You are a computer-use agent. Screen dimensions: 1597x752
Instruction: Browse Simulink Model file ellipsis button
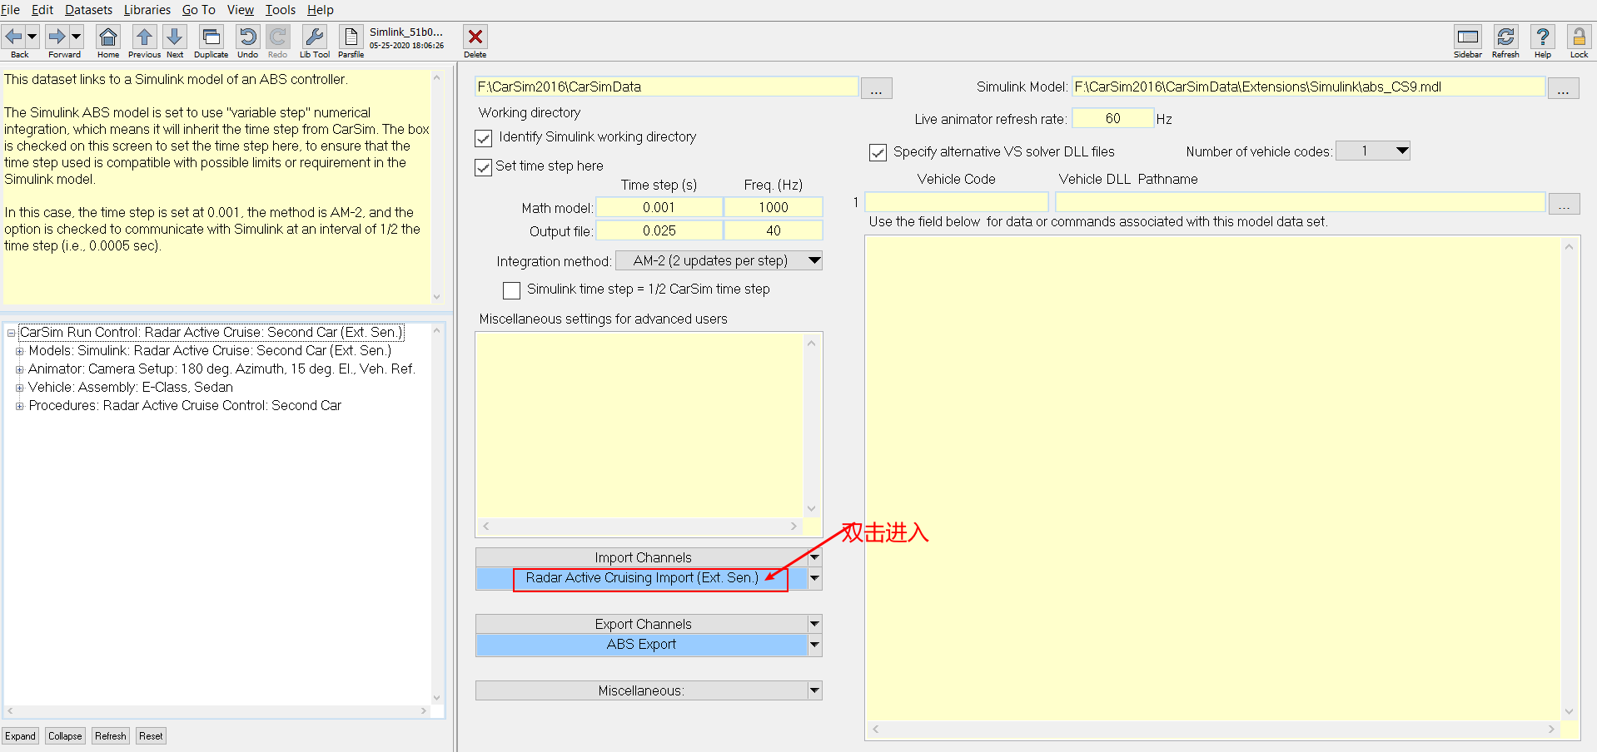[1563, 88]
